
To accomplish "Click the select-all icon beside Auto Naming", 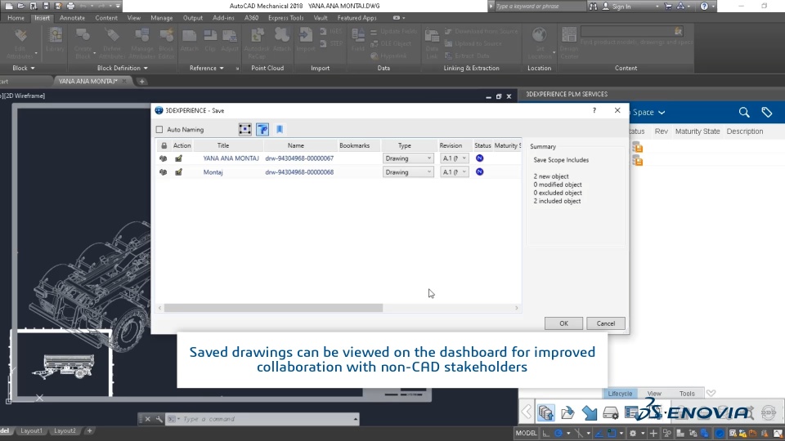I will (244, 130).
